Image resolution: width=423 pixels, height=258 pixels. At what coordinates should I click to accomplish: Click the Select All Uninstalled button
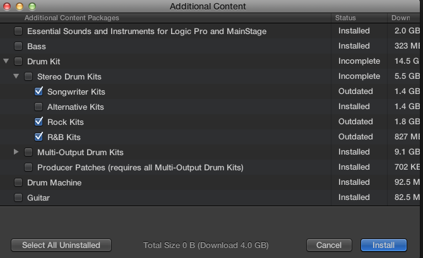point(61,245)
